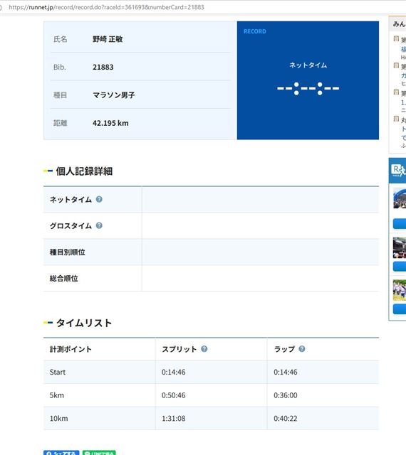Select bib number 21883

pos(103,67)
